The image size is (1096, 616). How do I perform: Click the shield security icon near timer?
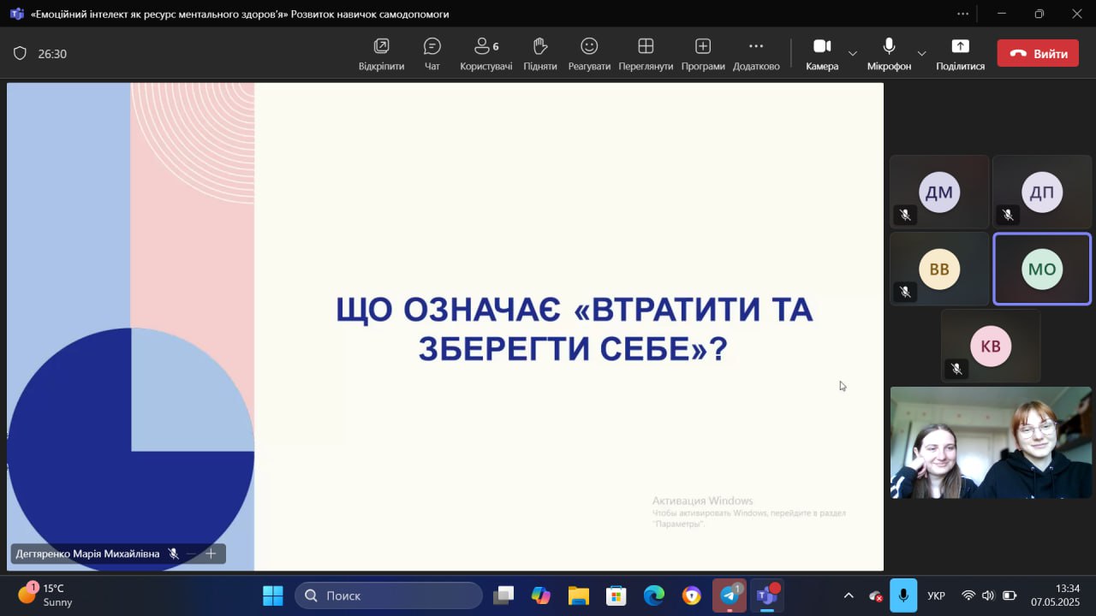click(x=20, y=54)
